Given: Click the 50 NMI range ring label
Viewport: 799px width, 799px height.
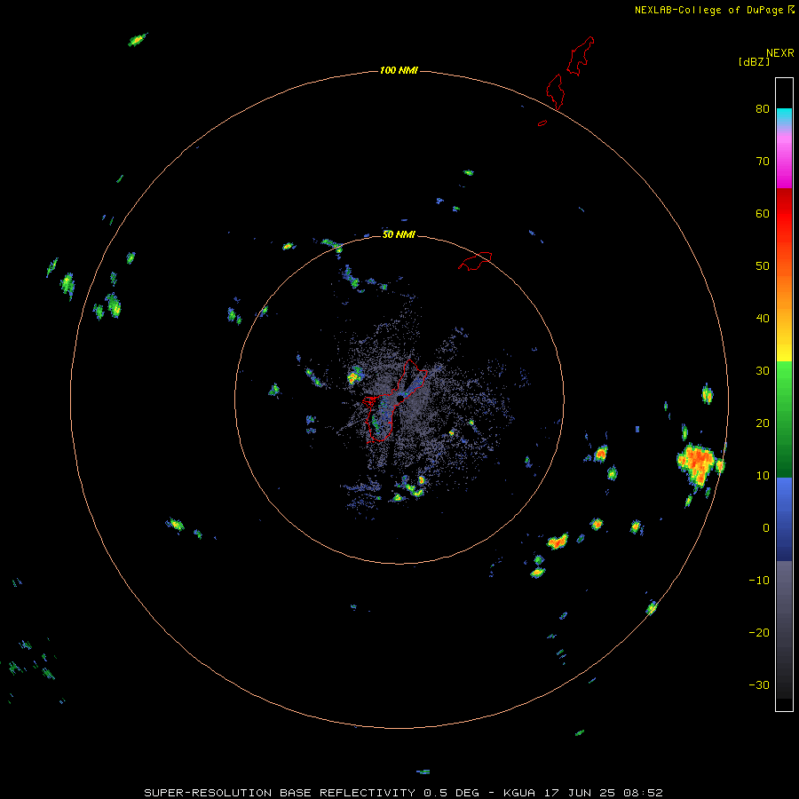Looking at the screenshot, I should 399,234.
